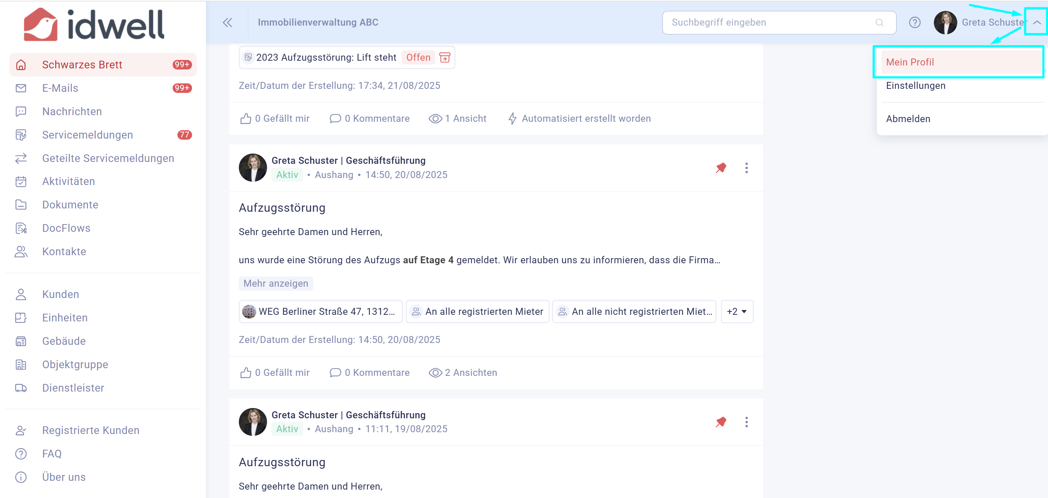Open Geteilte Servicemeldungen in sidebar
Screen dimensions: 1048x498
[108, 158]
